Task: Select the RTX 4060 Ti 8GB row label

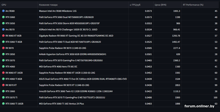Action: [x=14, y=79]
